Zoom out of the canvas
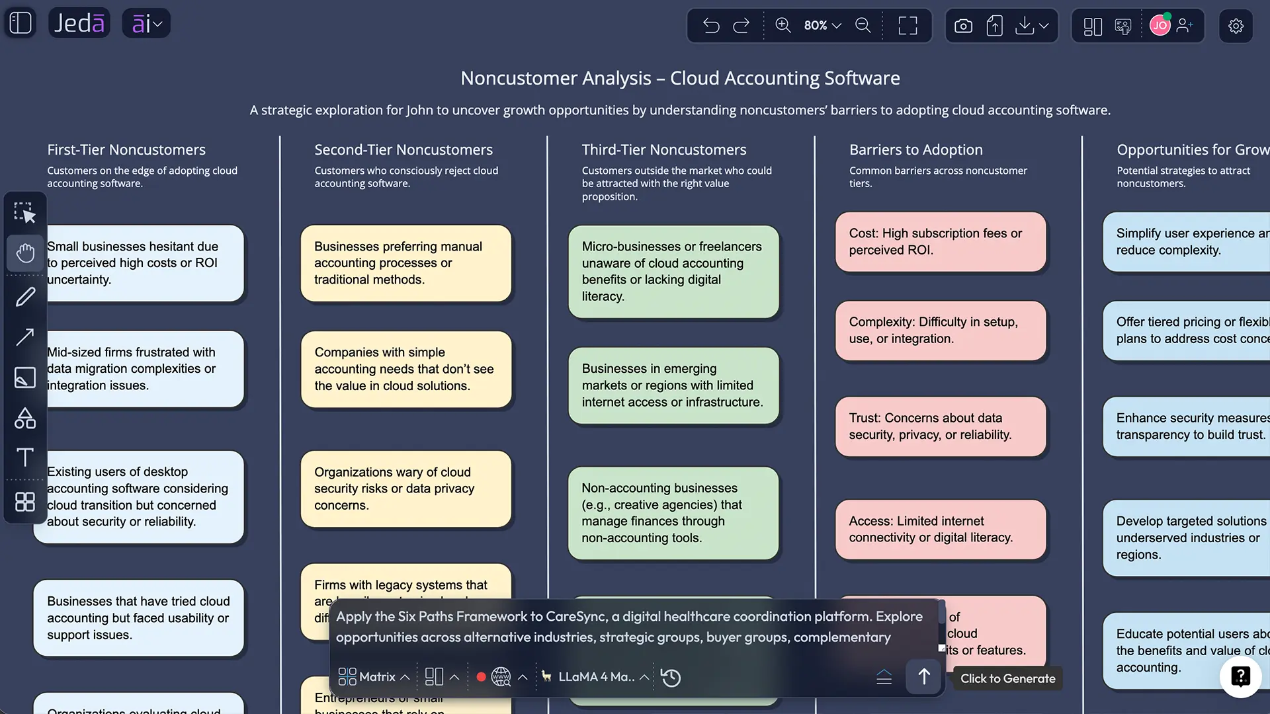The width and height of the screenshot is (1270, 714). click(863, 25)
